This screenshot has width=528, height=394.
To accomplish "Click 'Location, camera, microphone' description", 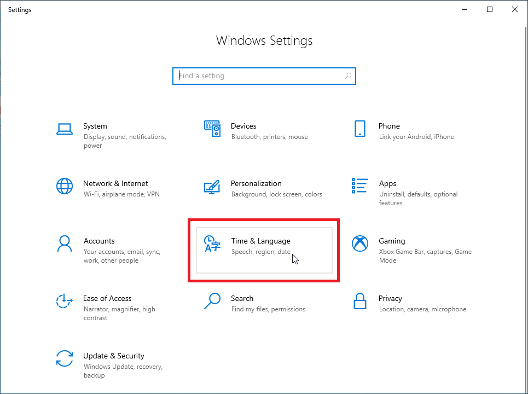I will click(422, 309).
